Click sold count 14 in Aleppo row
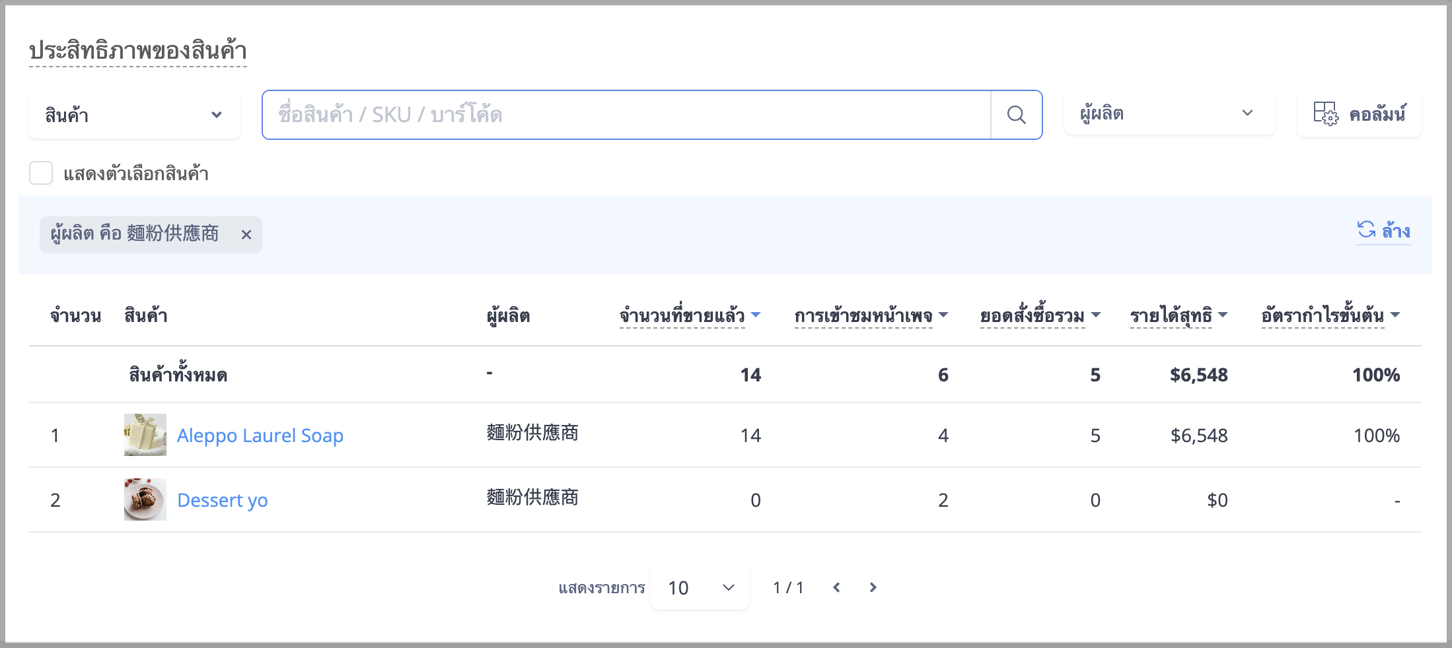This screenshot has width=1452, height=648. (751, 436)
